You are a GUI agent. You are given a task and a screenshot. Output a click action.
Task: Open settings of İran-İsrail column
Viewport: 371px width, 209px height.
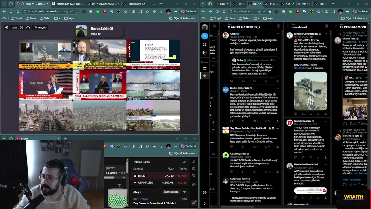coord(326,26)
